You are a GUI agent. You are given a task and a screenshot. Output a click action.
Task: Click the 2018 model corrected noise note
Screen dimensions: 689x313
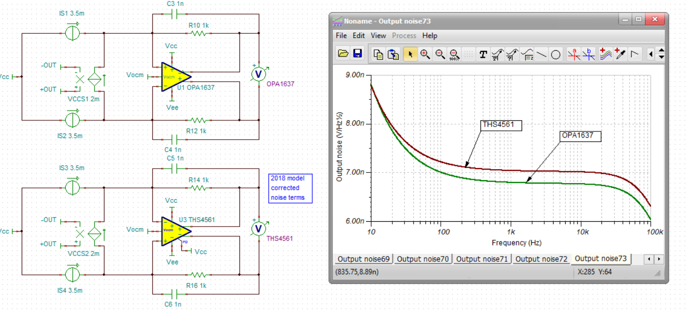click(290, 188)
